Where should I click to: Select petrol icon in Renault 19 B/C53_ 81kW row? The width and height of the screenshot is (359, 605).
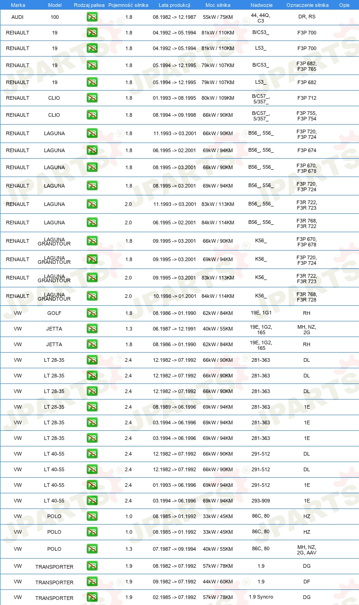[x=92, y=33]
